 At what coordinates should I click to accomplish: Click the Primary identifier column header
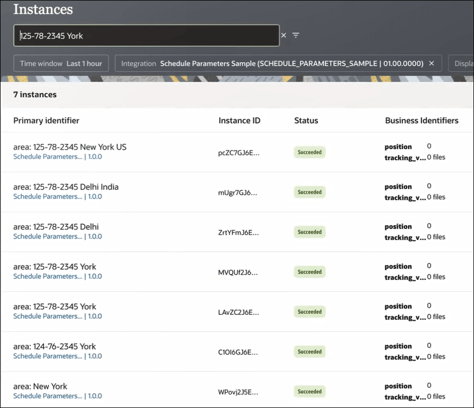click(46, 120)
